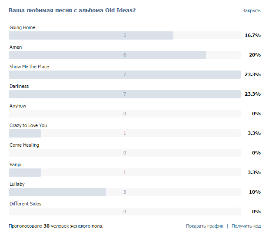This screenshot has height=235, width=269.
Task: Click Получить код link
Action: [246, 226]
